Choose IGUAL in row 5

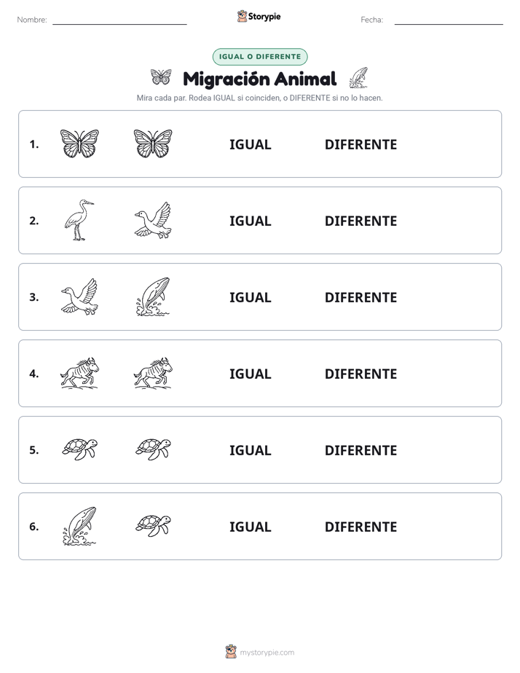250,450
